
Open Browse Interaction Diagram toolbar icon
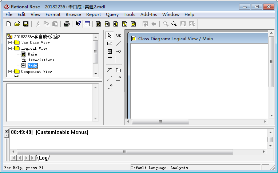click(x=107, y=24)
